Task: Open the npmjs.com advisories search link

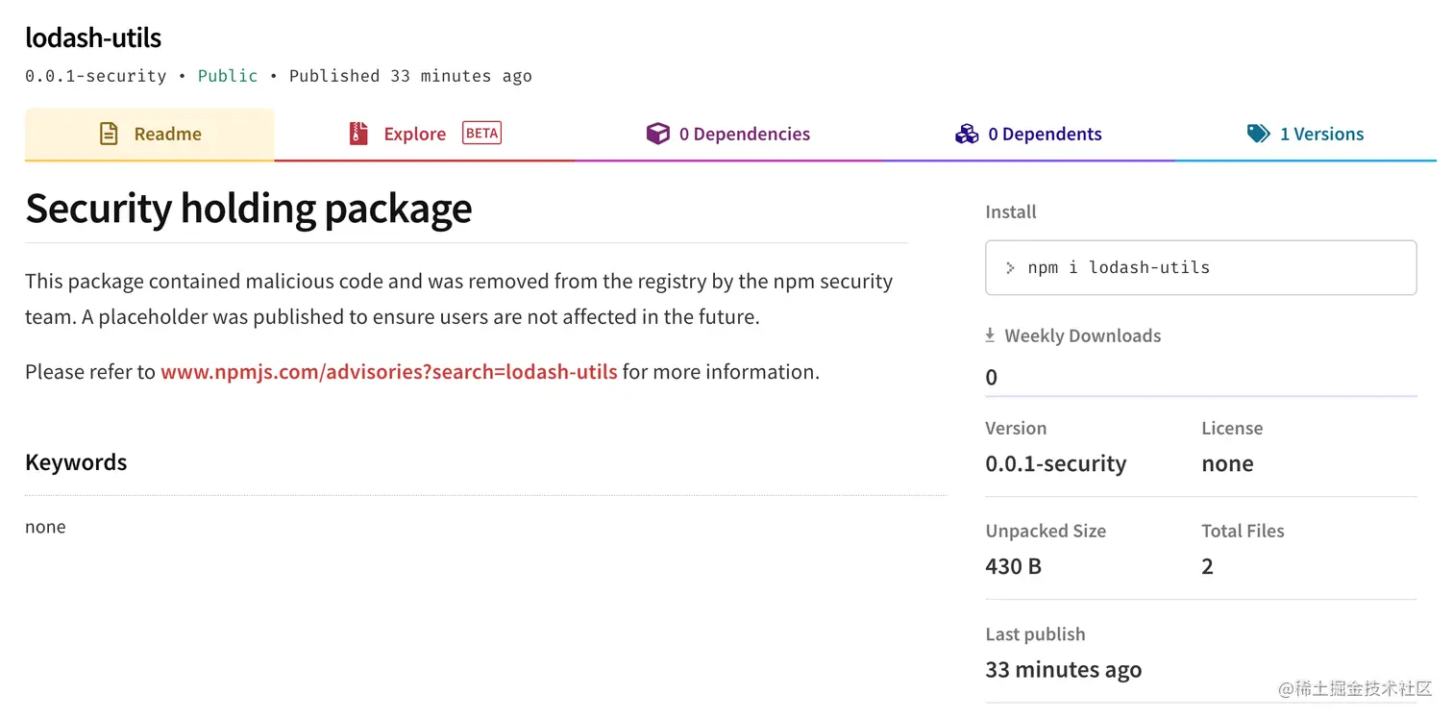Action: [388, 372]
